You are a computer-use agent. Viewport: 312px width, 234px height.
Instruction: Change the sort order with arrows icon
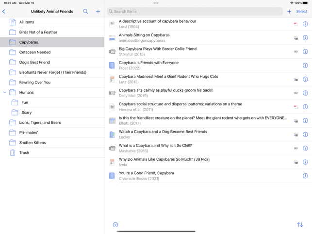click(x=300, y=225)
